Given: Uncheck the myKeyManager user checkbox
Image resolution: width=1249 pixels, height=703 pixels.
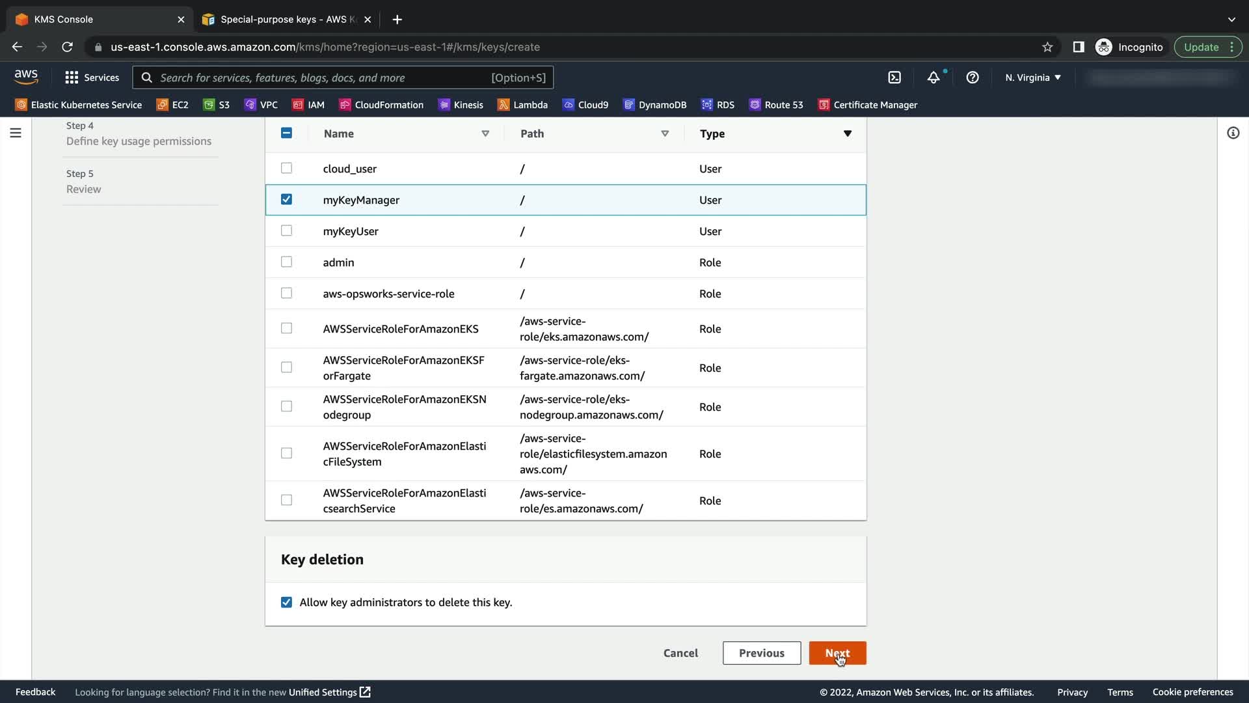Looking at the screenshot, I should 286,199.
